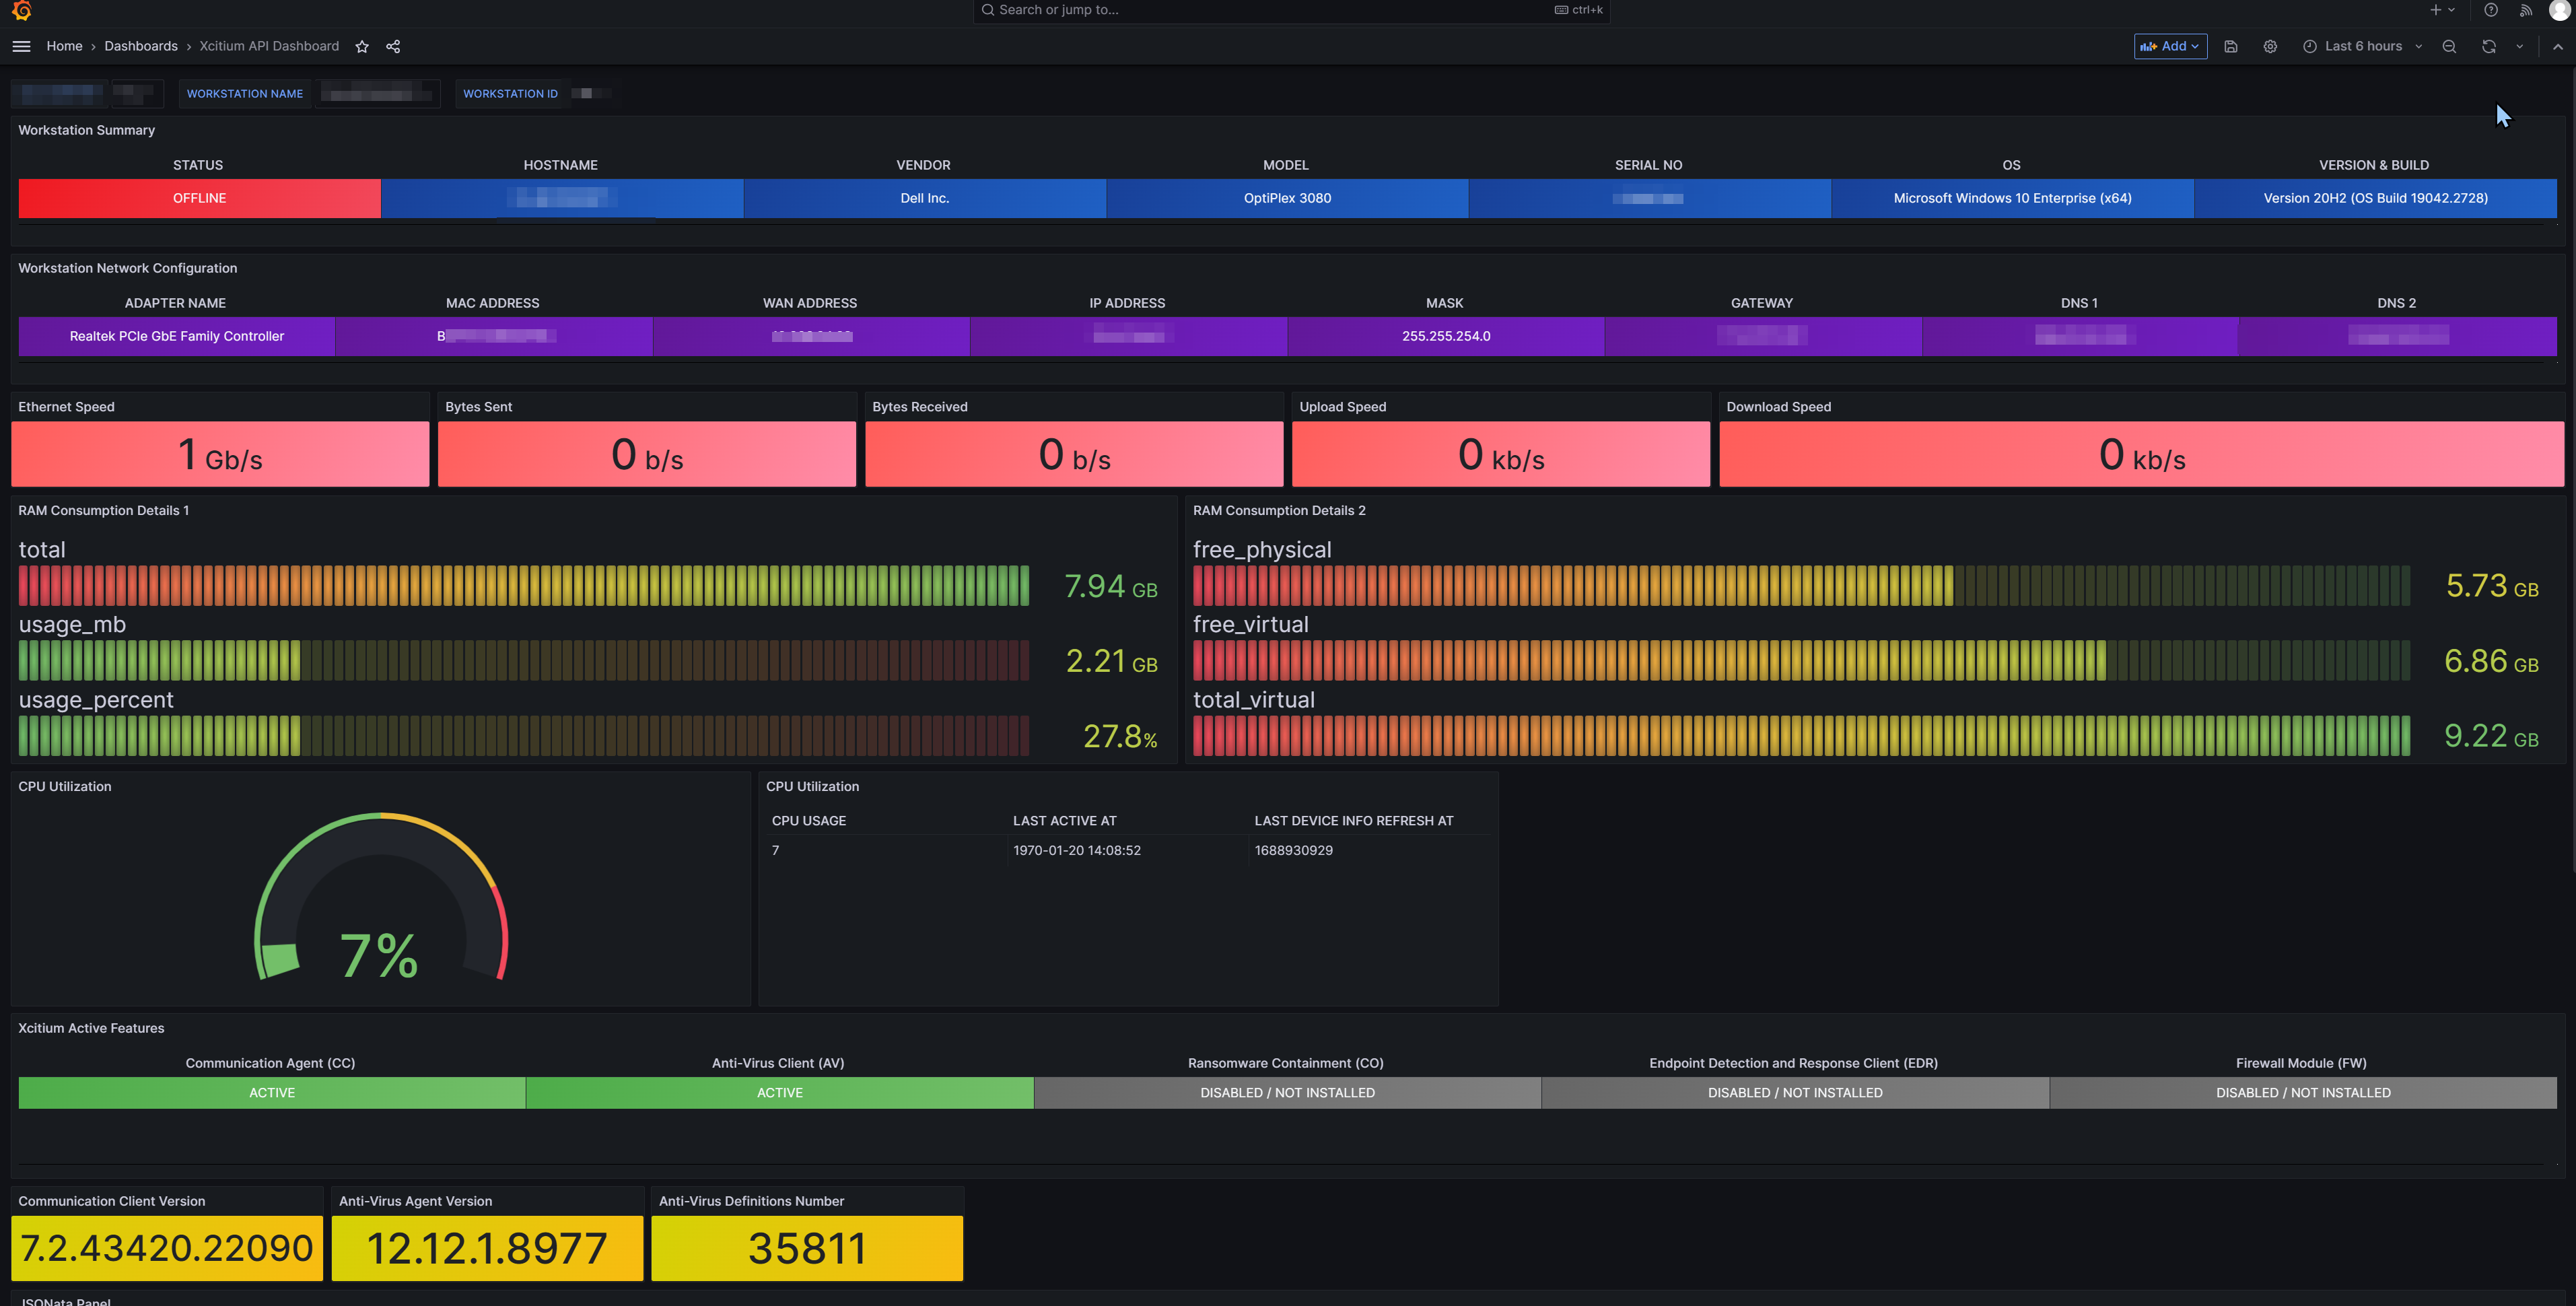Open Anti-Virus Definitions Number panel title

coord(751,1201)
